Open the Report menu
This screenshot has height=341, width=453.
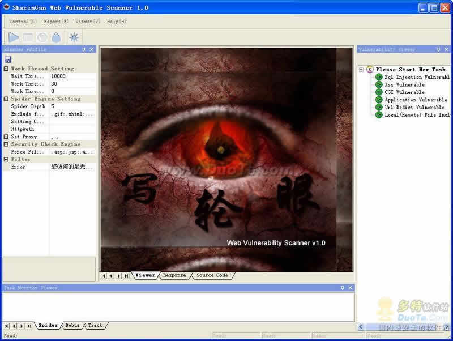click(x=56, y=22)
